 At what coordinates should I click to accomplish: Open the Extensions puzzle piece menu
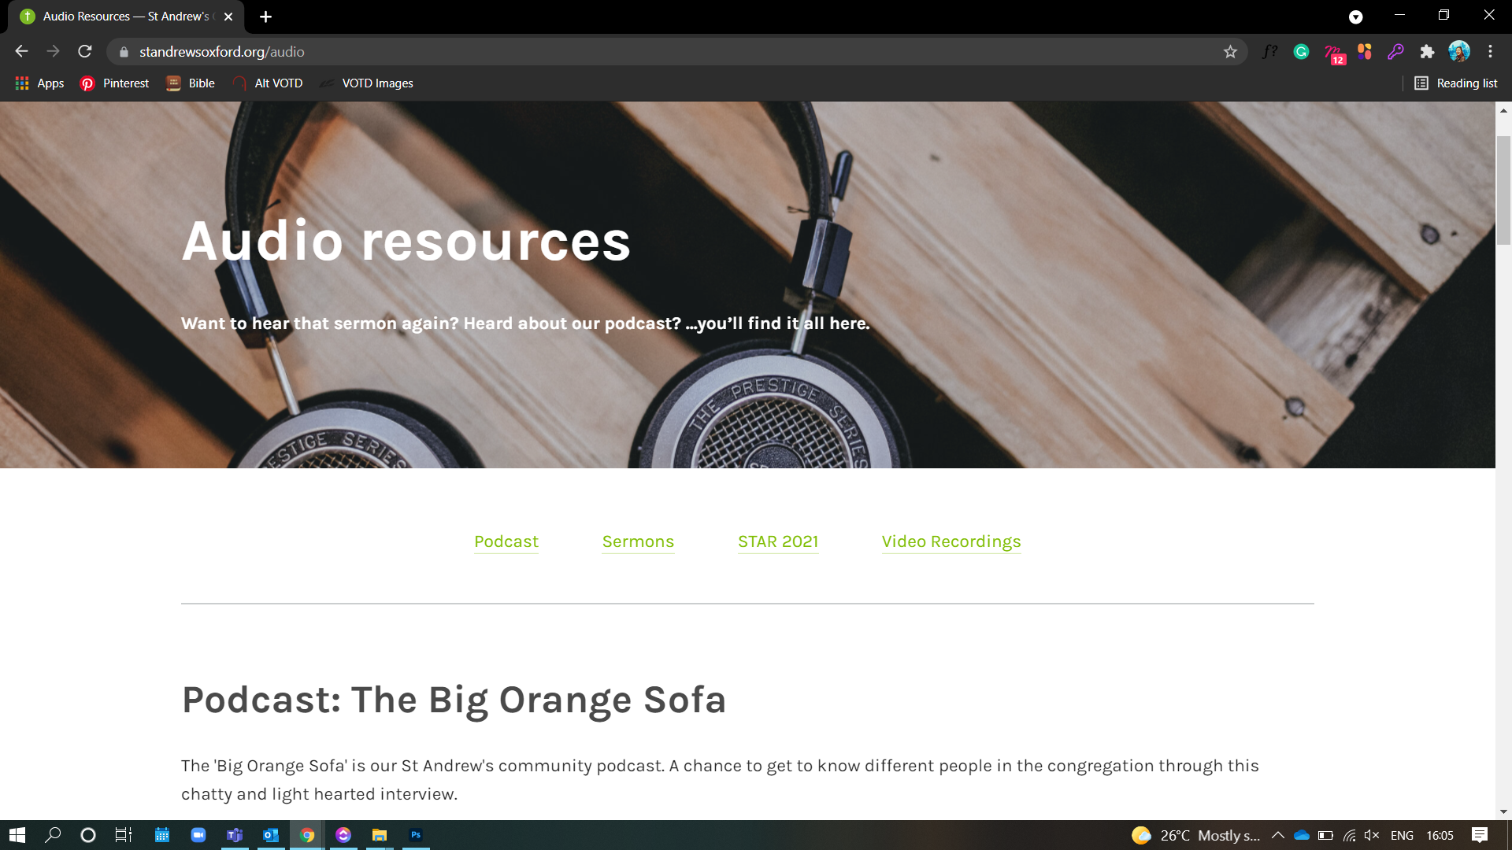click(1427, 52)
